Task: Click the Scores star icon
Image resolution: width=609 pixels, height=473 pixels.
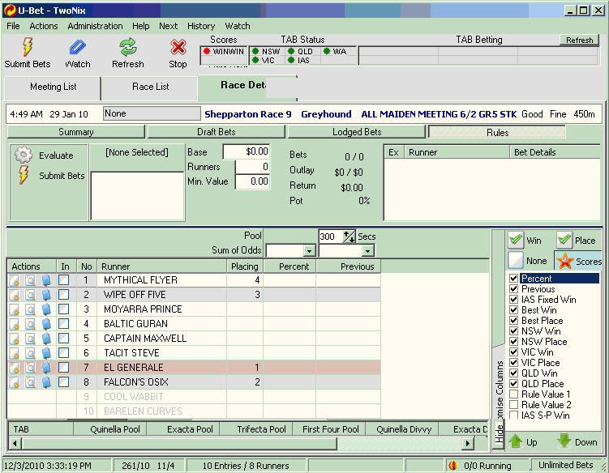Action: click(x=564, y=261)
